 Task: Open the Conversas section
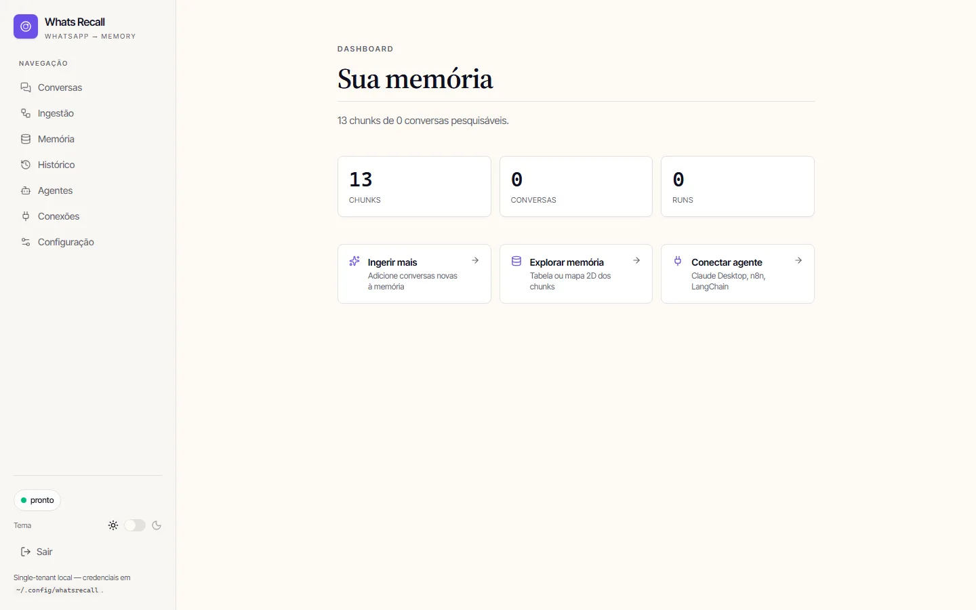click(88, 87)
